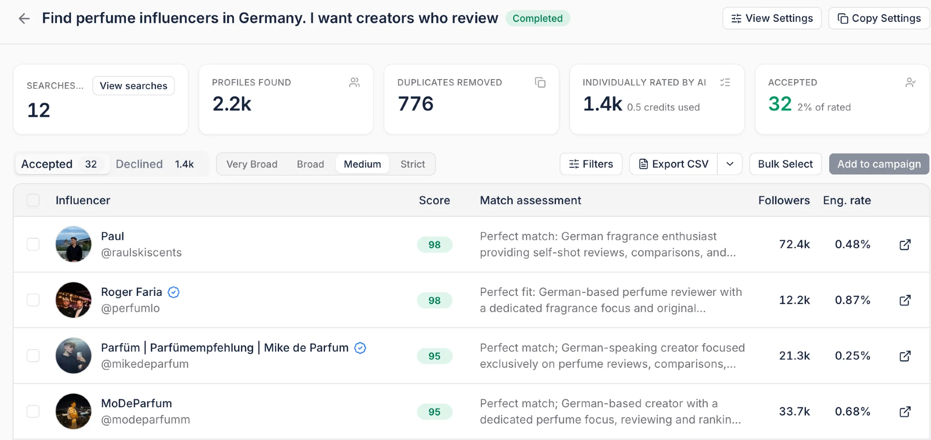Check the MoDeParfum row checkbox
The height and width of the screenshot is (440, 931).
(x=33, y=411)
